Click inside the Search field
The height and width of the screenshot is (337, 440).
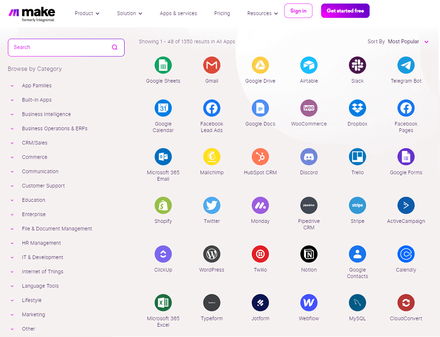pyautogui.click(x=59, y=47)
